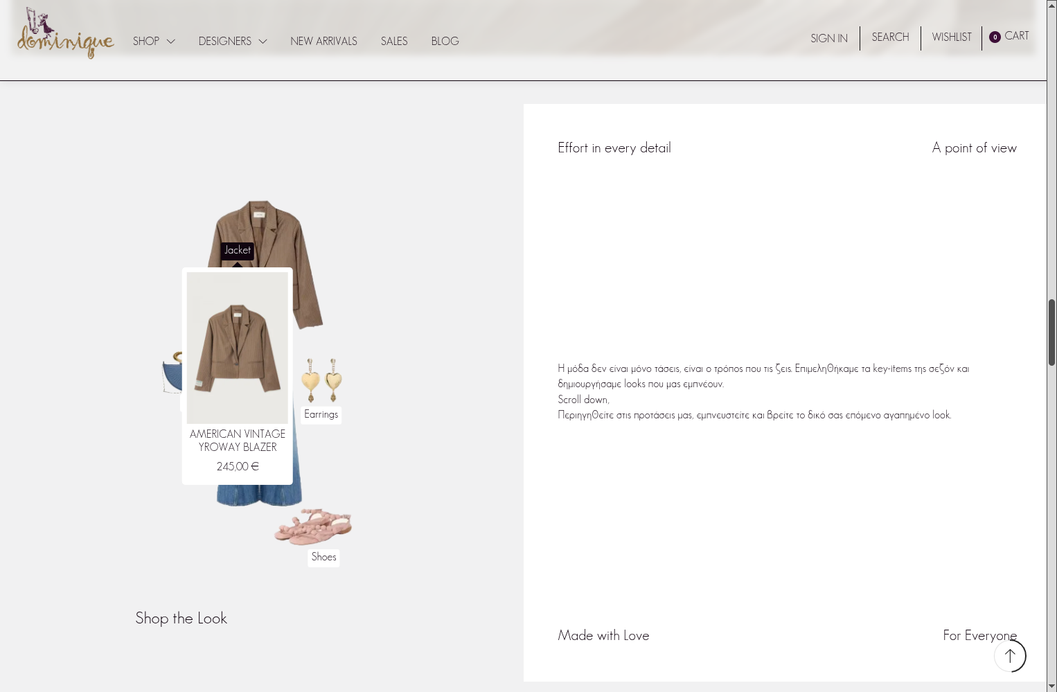Image resolution: width=1057 pixels, height=692 pixels.
Task: Click the pink sandals image
Action: [x=314, y=526]
